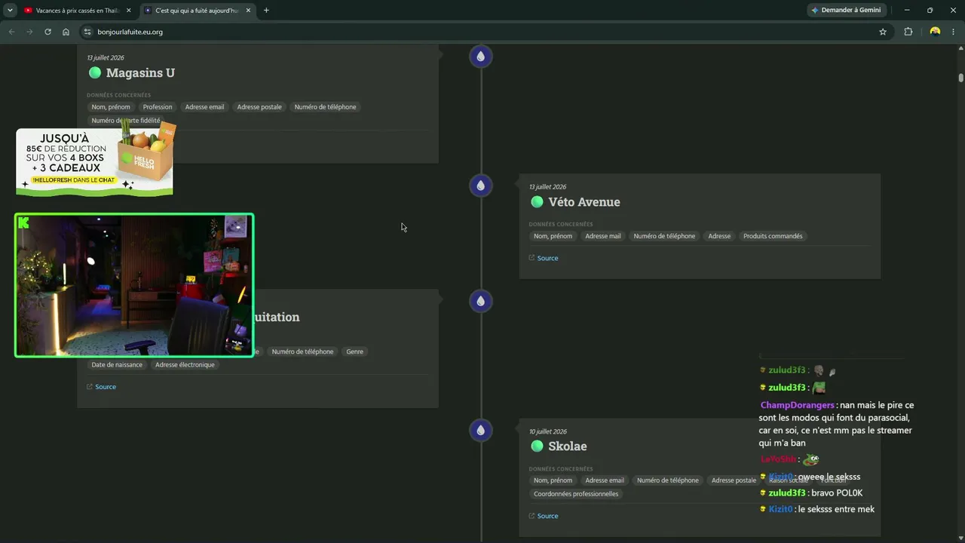The height and width of the screenshot is (543, 965).
Task: Select Numéro de téléphone tag in Magasins U
Action: (x=325, y=107)
